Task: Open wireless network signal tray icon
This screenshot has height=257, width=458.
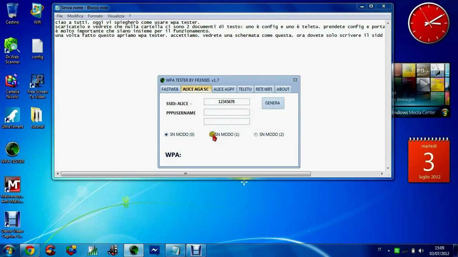Action: tap(405, 251)
